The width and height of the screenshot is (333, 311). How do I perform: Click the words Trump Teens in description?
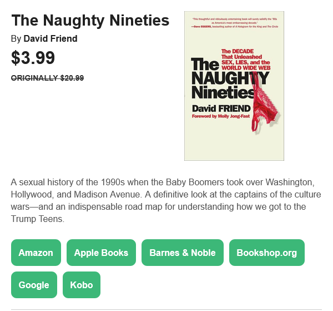(37, 219)
